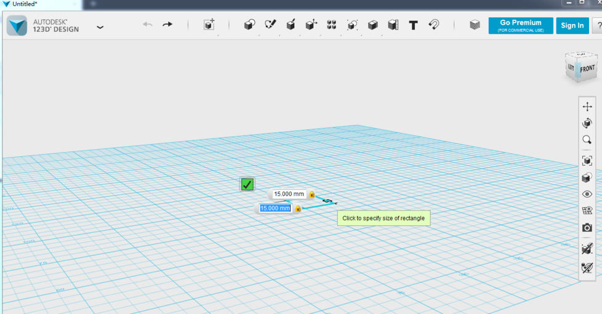The image size is (602, 314).
Task: Confirm the rectangle with the green checkmark
Action: (247, 184)
